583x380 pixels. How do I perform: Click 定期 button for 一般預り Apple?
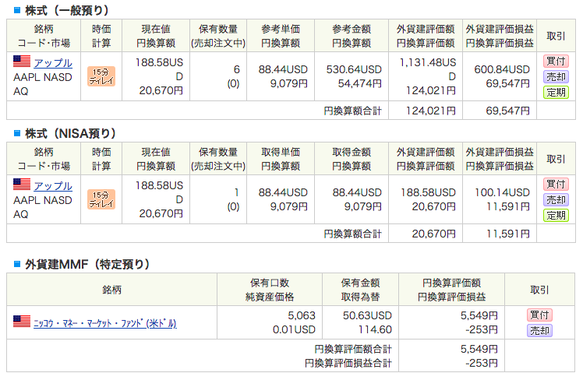coord(556,92)
